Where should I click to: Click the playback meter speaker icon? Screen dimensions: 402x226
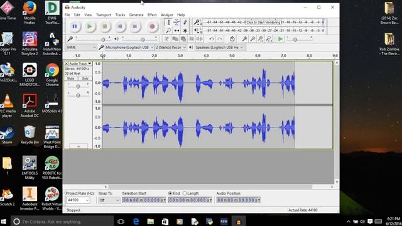pos(197,31)
